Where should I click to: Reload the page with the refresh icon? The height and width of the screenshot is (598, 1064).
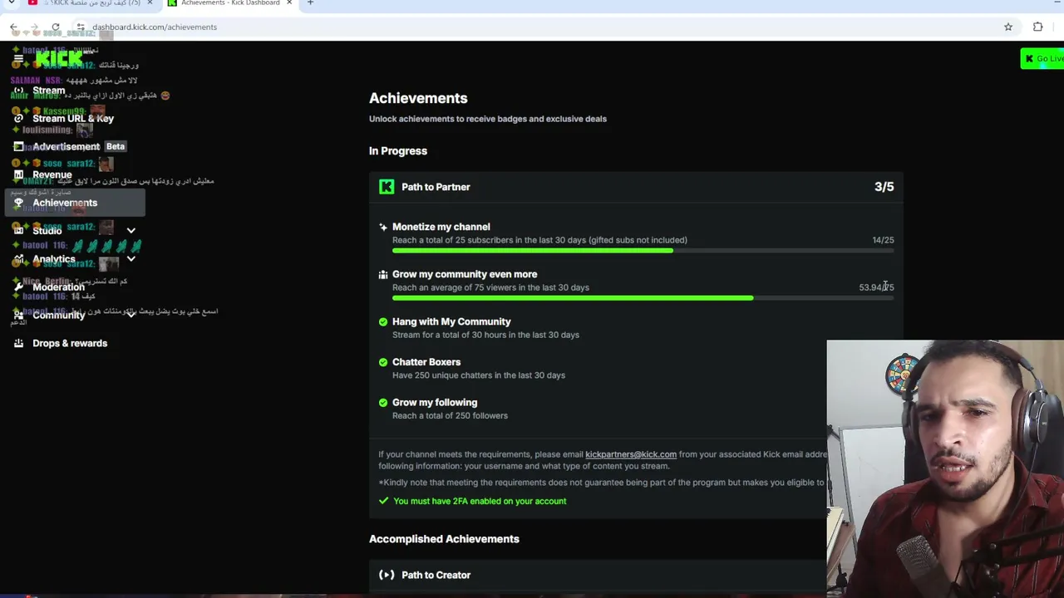(x=56, y=27)
